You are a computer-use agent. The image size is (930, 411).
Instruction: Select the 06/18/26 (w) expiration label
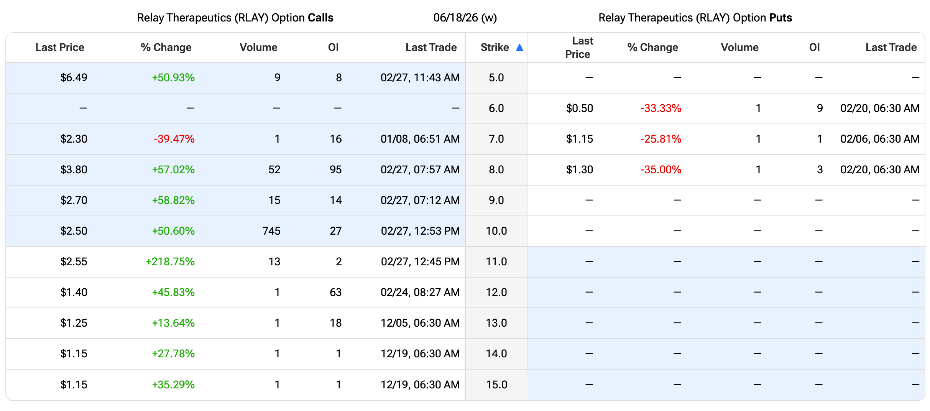(x=465, y=18)
